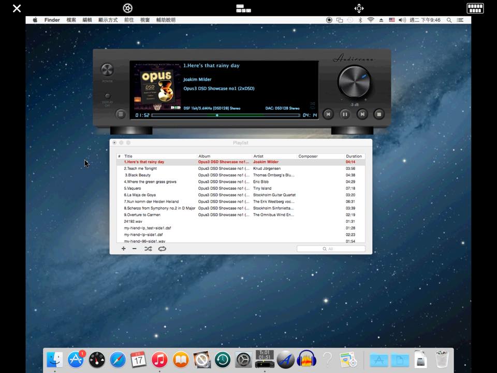Click the playlist search field

tap(331, 249)
